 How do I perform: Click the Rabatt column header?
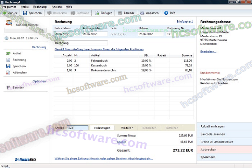tap(162, 55)
